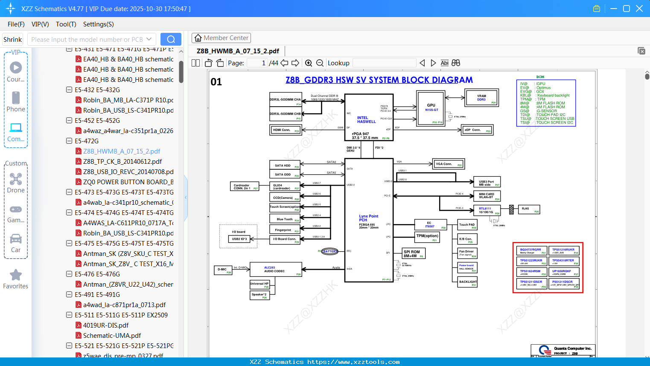Collapse the E5-432 E5-432G node

pyautogui.click(x=69, y=90)
